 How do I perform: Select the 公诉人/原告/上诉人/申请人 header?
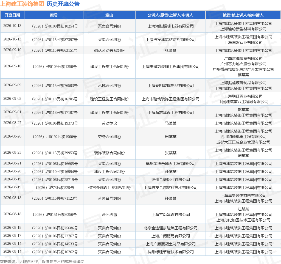[170, 15]
